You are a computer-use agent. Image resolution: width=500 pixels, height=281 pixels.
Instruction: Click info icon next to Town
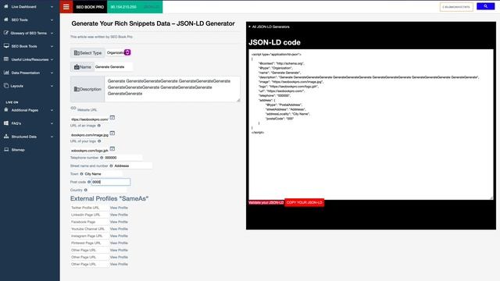(81, 174)
